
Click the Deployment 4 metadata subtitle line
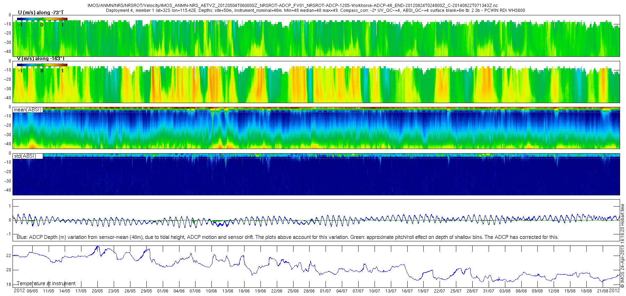tap(315, 10)
